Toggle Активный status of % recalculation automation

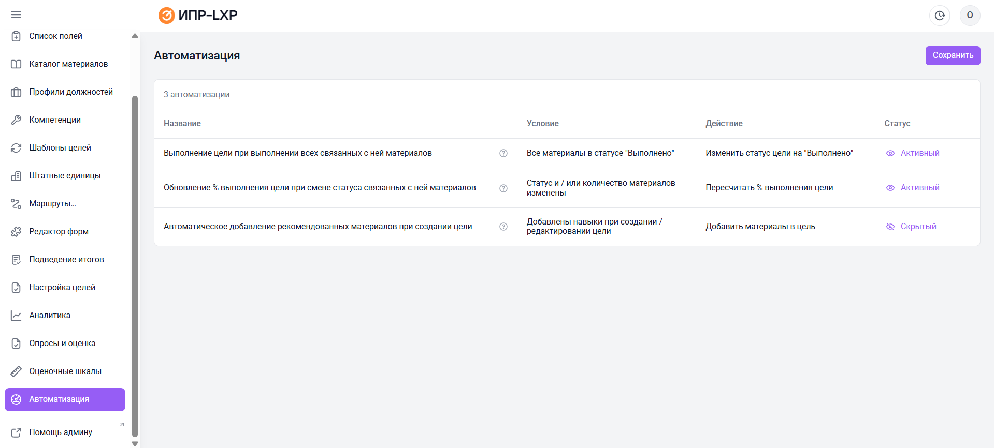[913, 188]
